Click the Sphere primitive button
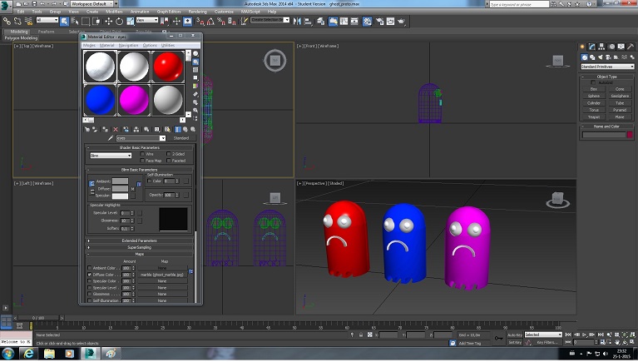The height and width of the screenshot is (362, 638). tap(594, 96)
